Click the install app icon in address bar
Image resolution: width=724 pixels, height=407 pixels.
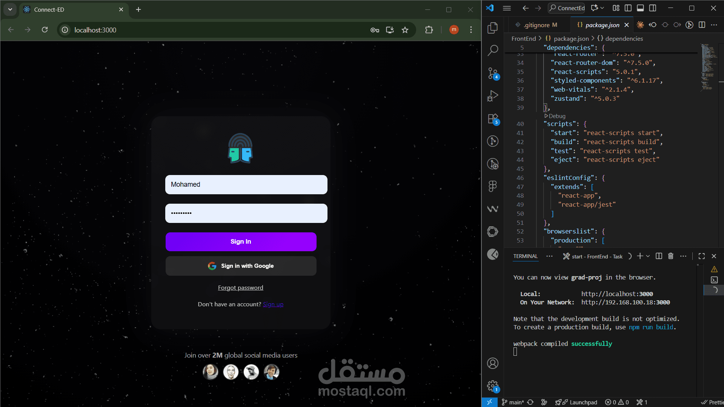click(390, 30)
